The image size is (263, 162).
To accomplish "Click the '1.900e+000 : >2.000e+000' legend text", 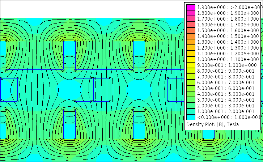I will click(229, 7).
